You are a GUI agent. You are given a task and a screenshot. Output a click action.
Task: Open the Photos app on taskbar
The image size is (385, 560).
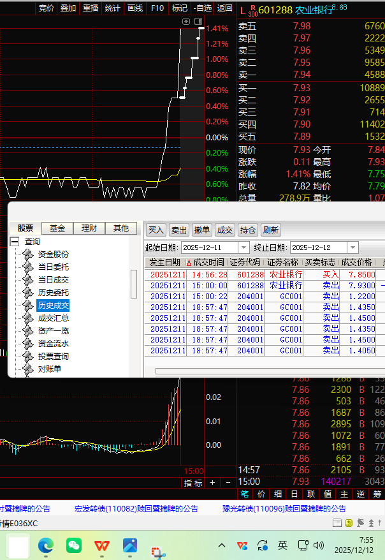click(130, 545)
